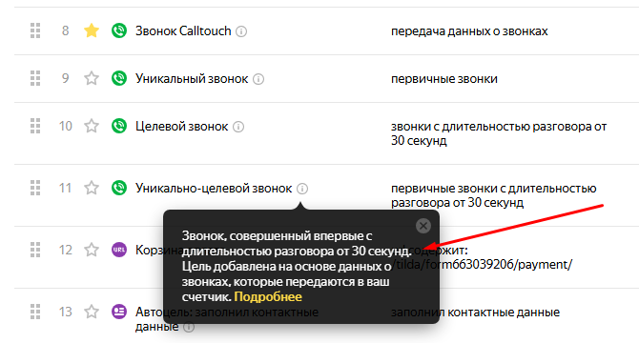Grab the drag handle of row 12
The height and width of the screenshot is (343, 639).
(35, 250)
